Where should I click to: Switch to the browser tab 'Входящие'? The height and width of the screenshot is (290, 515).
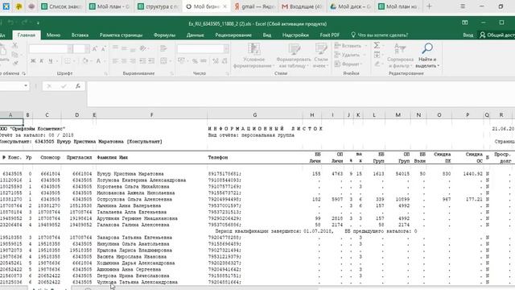point(303,6)
